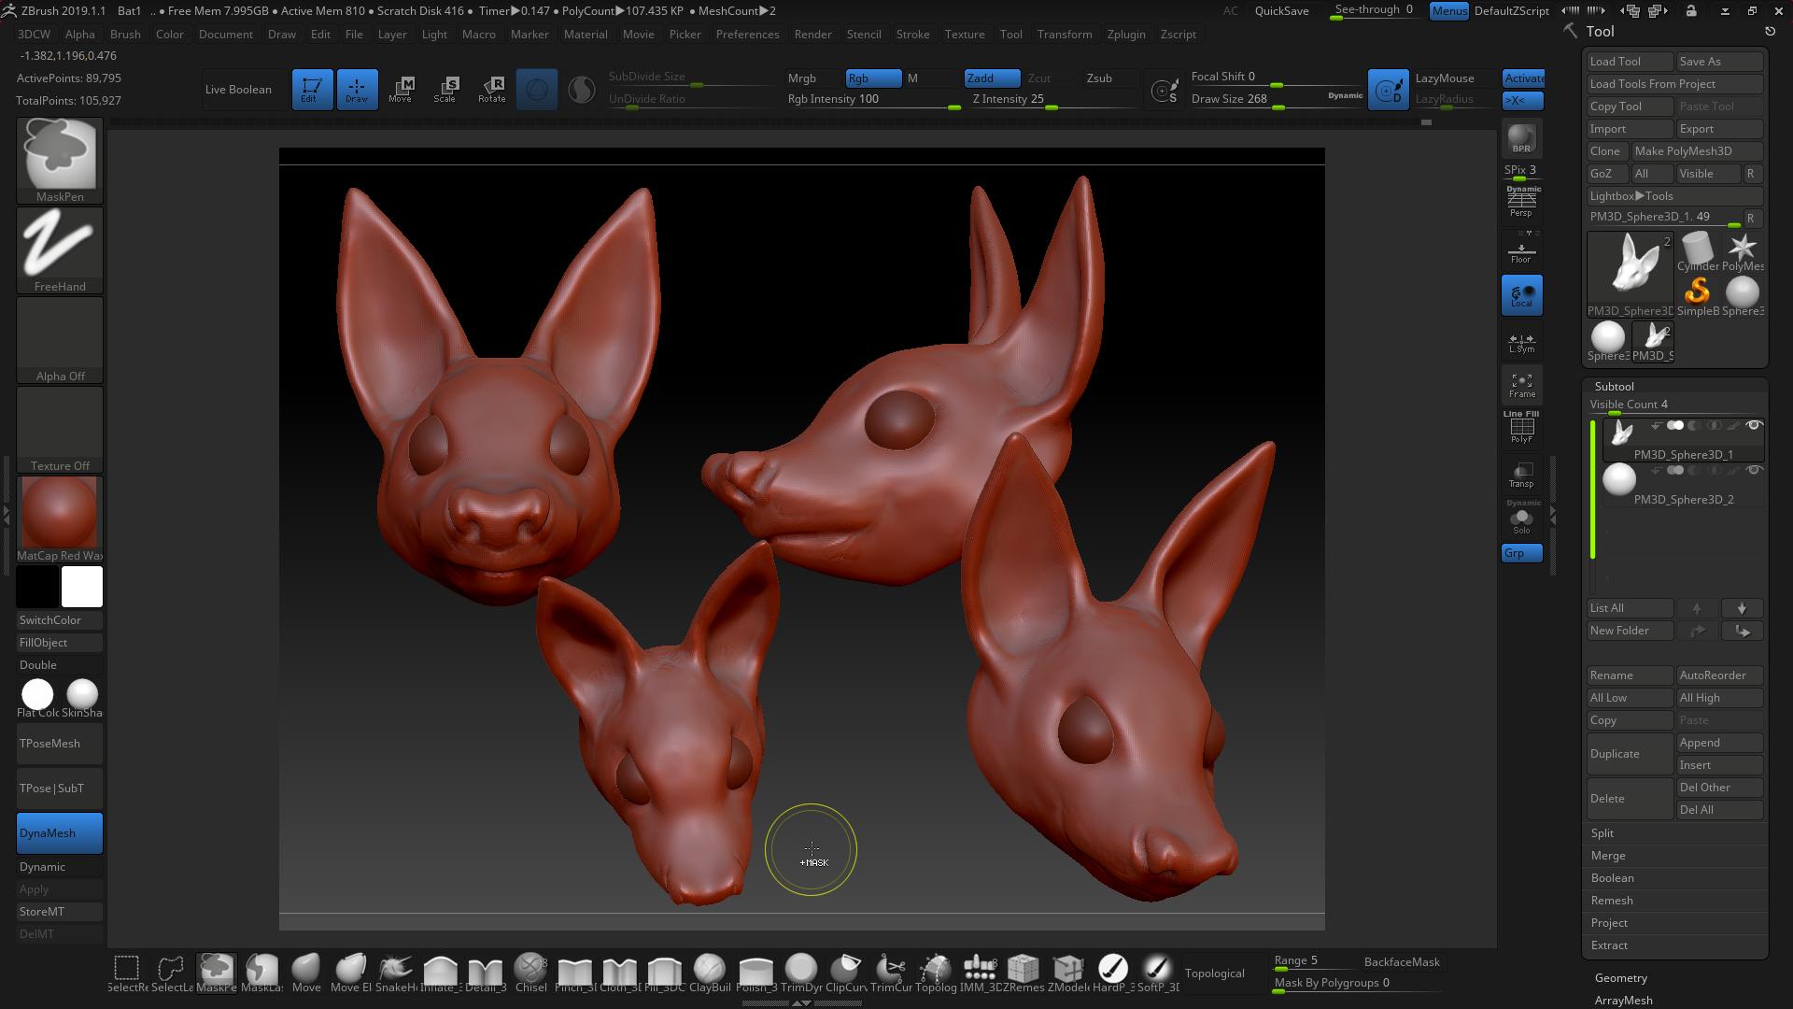Select the Move transform tool

coord(401,89)
